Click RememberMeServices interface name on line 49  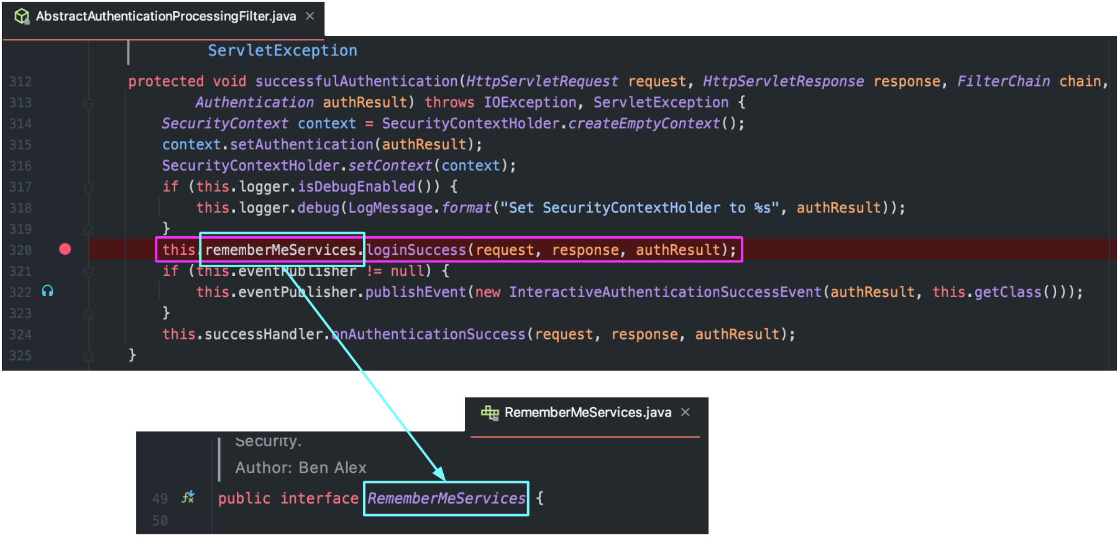(x=446, y=498)
